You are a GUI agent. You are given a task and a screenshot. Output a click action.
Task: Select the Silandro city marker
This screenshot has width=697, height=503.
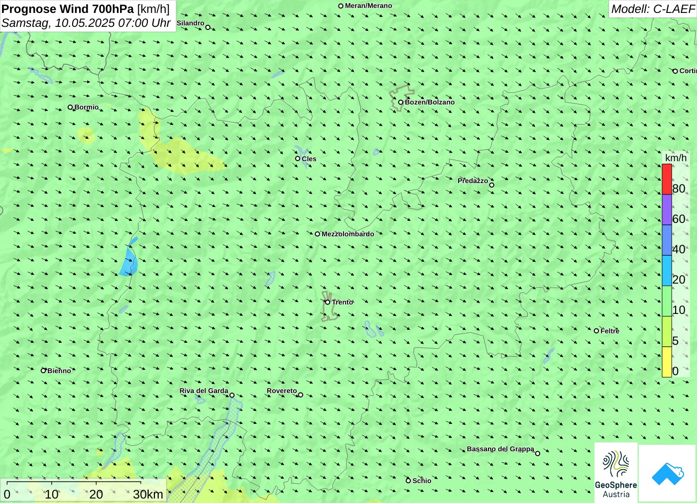[208, 27]
